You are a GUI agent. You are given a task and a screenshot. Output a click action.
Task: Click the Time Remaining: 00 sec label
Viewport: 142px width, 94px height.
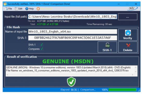click(x=99, y=24)
